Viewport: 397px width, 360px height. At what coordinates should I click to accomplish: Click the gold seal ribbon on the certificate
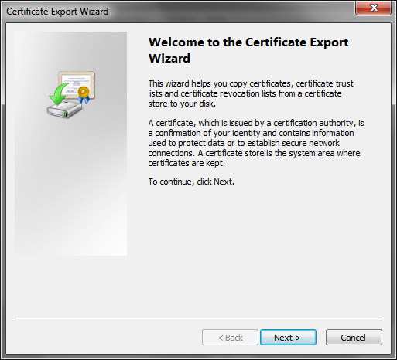coord(84,94)
